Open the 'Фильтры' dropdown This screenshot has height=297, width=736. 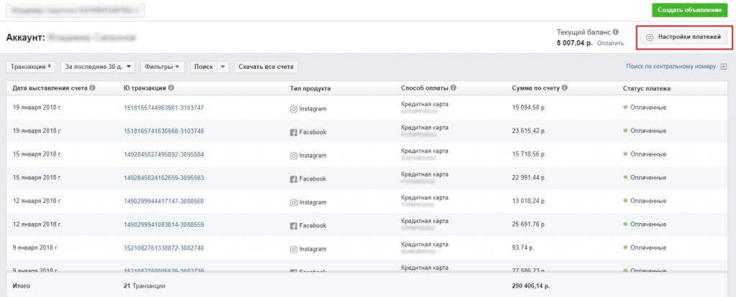(162, 67)
